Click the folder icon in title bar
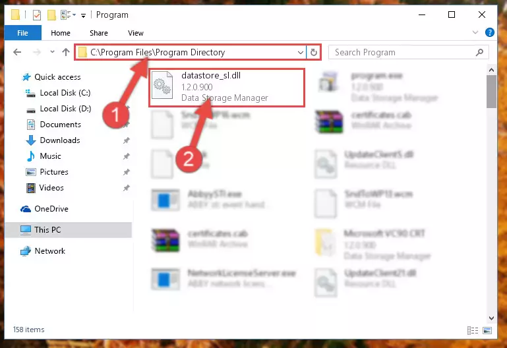This screenshot has width=507, height=348. [x=15, y=14]
